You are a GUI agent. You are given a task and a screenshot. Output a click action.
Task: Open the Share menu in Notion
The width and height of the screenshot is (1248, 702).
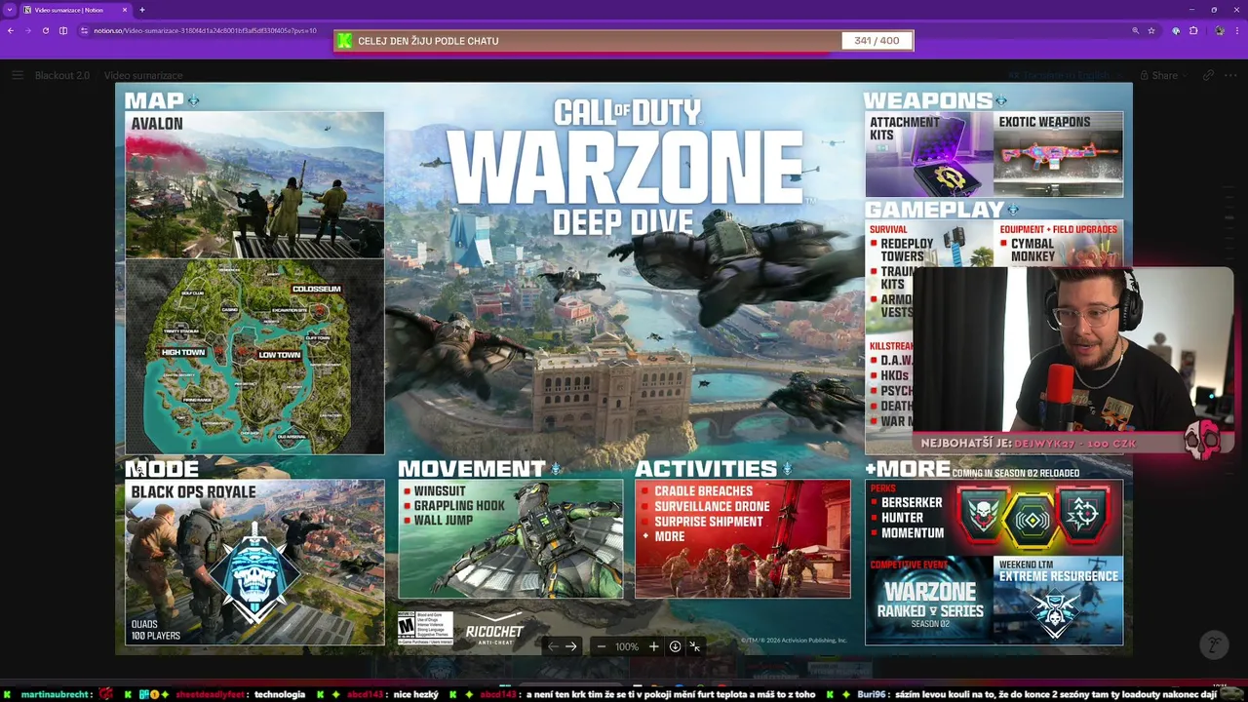tap(1164, 75)
